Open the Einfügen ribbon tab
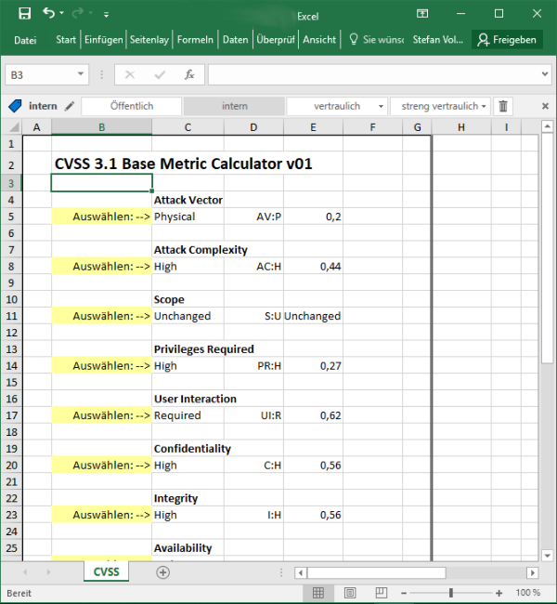 pyautogui.click(x=103, y=40)
